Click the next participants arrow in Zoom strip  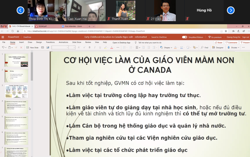[231, 10]
